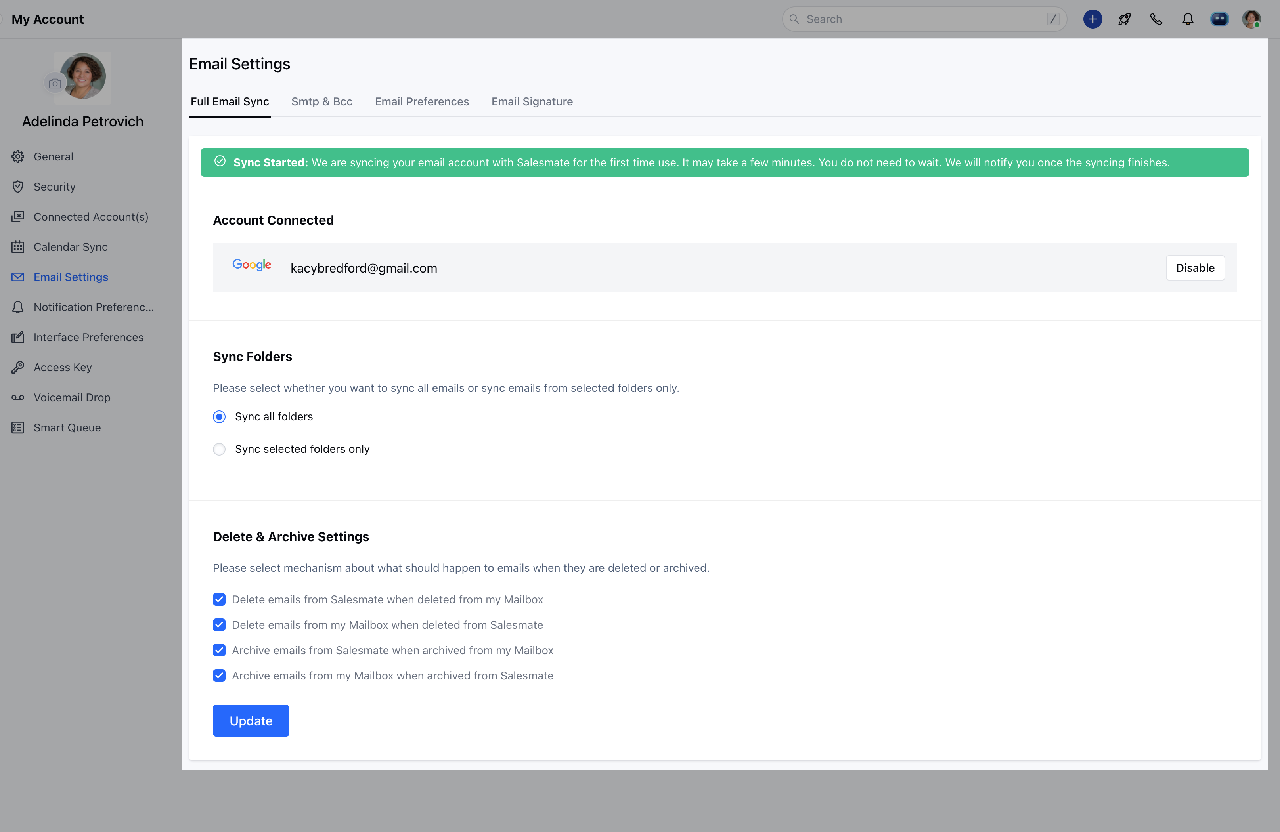Click the profile photo thumbnail
The image size is (1280, 832).
(83, 77)
